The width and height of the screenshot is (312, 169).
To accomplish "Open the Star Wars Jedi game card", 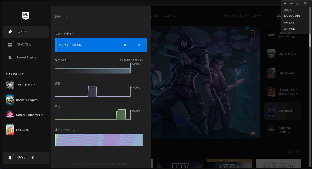I will 180,164.
